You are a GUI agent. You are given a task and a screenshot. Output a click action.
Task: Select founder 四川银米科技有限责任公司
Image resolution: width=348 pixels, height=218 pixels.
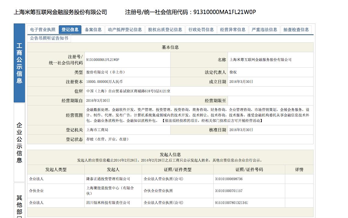(108, 203)
